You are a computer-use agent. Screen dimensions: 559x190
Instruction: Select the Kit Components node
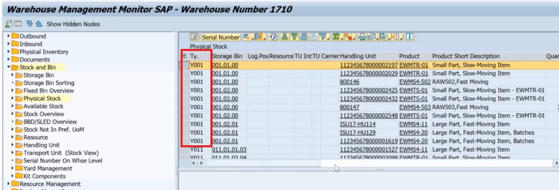coord(44,176)
